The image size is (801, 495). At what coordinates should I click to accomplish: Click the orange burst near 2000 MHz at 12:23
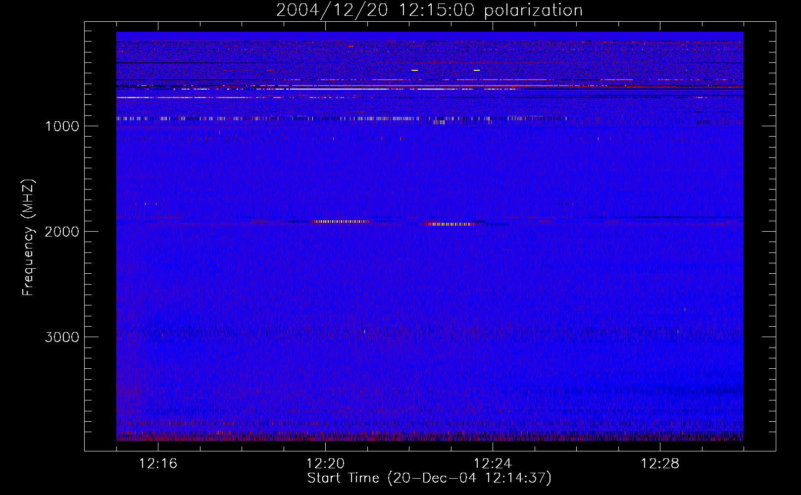pos(451,224)
